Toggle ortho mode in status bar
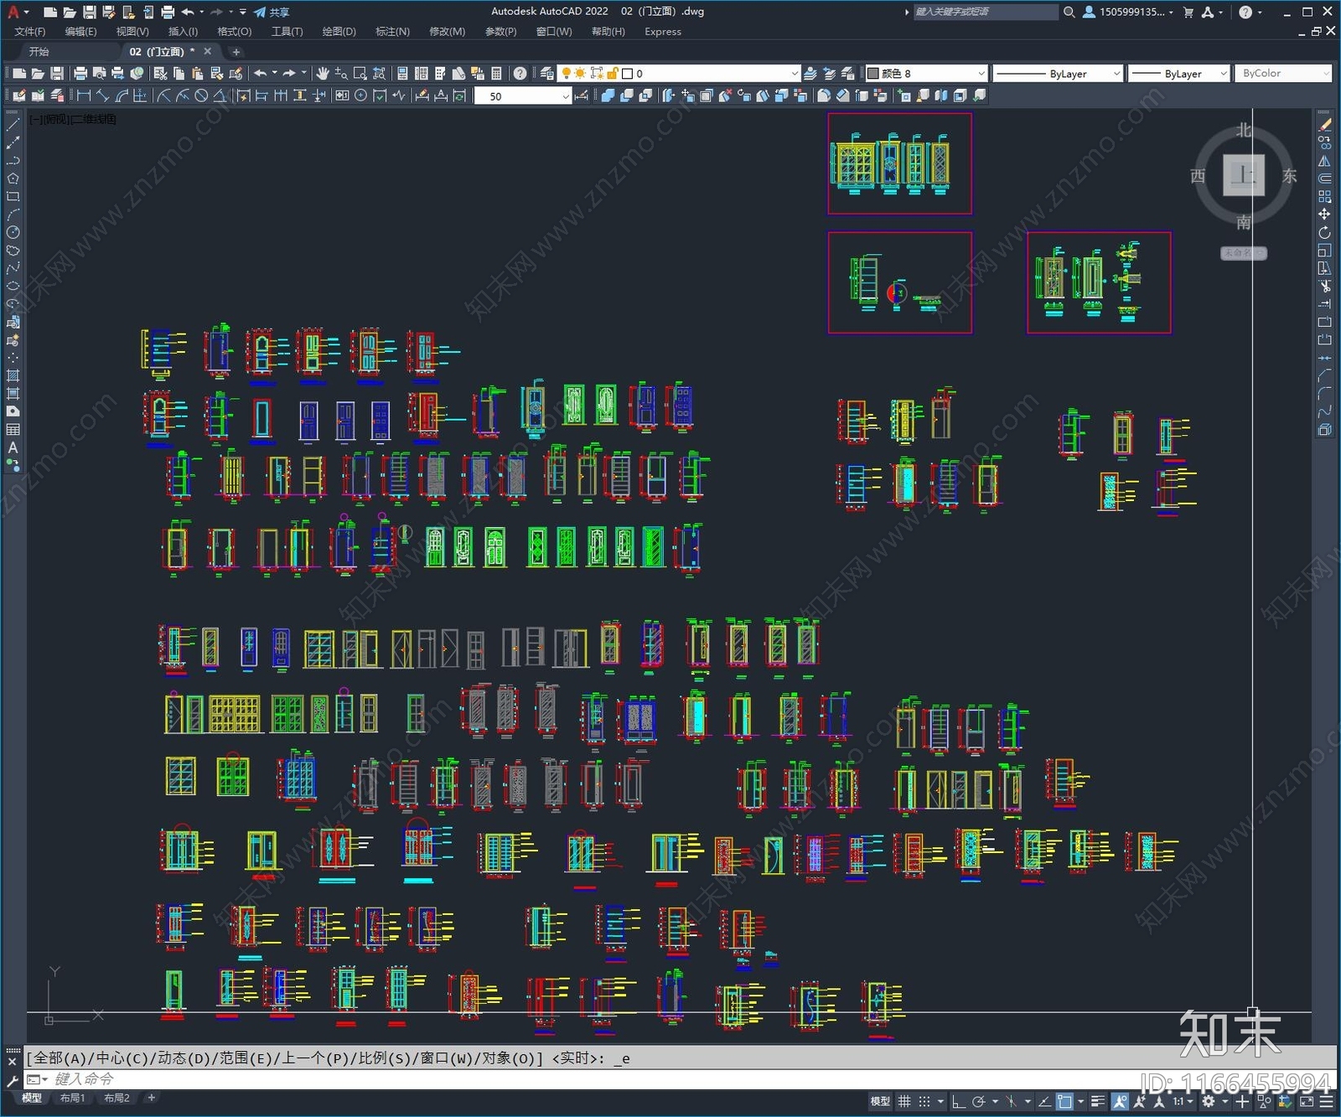1341x1117 pixels. click(958, 1102)
